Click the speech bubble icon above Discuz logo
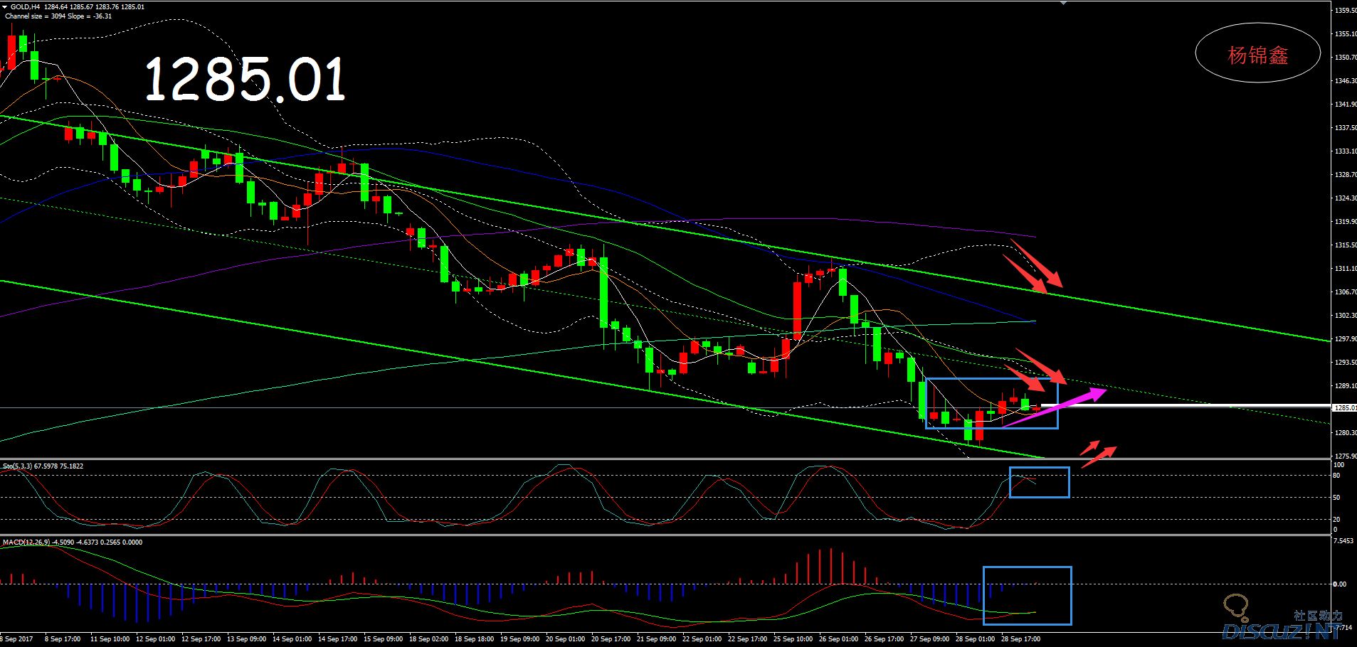 coord(1235,606)
